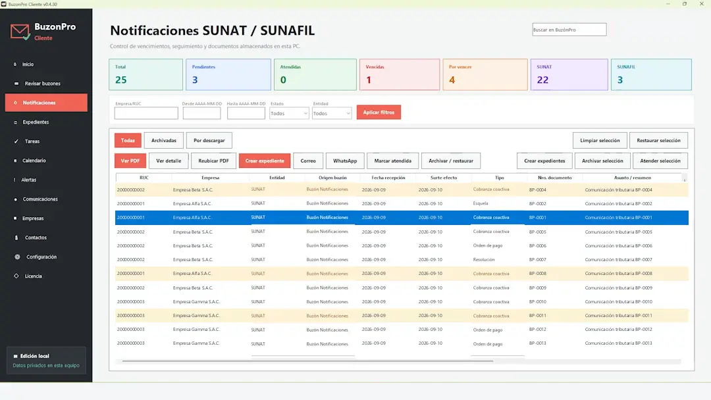Click the Configuración gear icon

coord(17,257)
